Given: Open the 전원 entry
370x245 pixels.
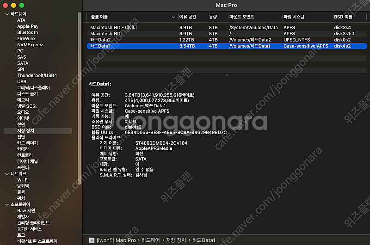Looking at the screenshot, I should [21, 124].
